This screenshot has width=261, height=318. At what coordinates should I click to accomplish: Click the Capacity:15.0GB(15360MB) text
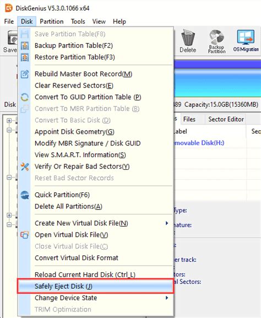(x=221, y=105)
